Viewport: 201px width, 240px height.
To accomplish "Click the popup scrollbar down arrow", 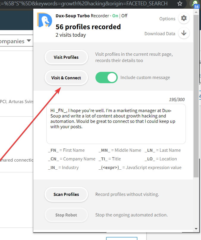I will point(196,229).
